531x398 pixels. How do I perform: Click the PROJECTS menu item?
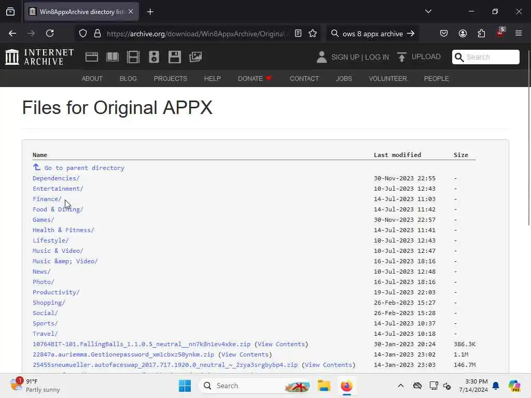170,79
